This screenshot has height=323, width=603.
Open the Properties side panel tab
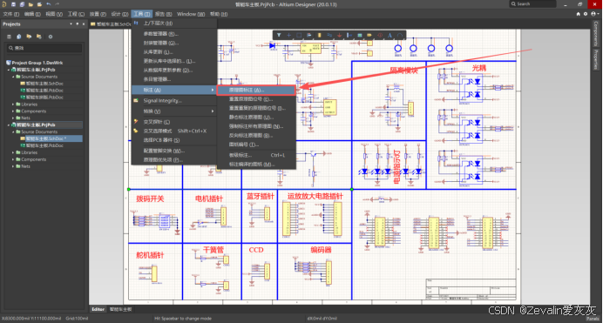coord(596,59)
